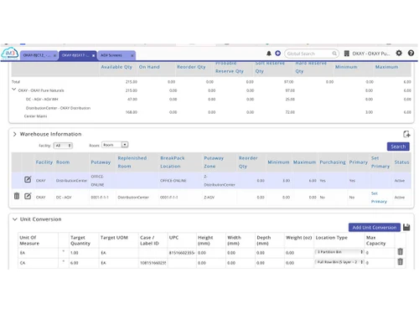Close the AGV Screens tab

tap(132, 55)
